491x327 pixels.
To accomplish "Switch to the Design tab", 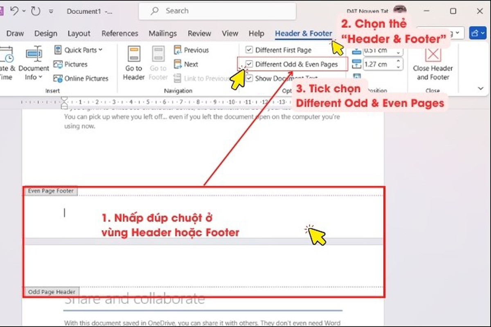I will click(46, 34).
